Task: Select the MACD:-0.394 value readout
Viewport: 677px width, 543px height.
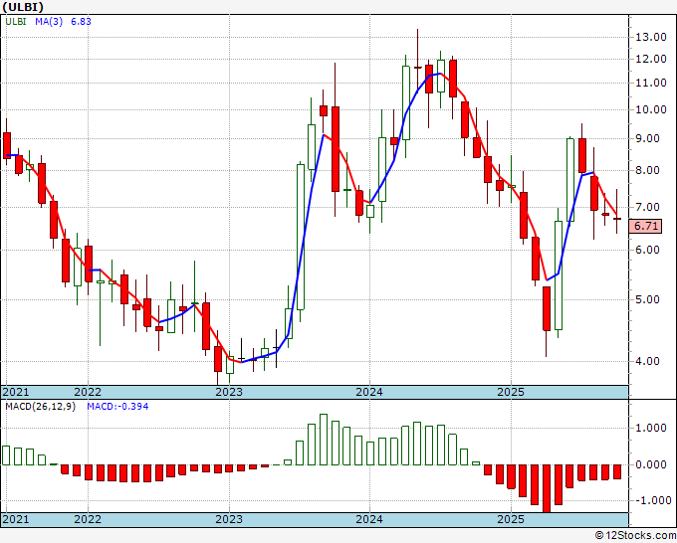Action: [x=116, y=408]
